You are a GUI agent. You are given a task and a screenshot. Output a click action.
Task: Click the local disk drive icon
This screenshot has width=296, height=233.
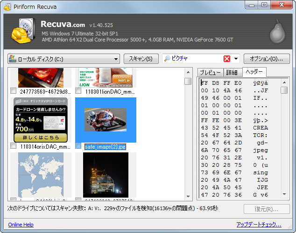pos(13,59)
